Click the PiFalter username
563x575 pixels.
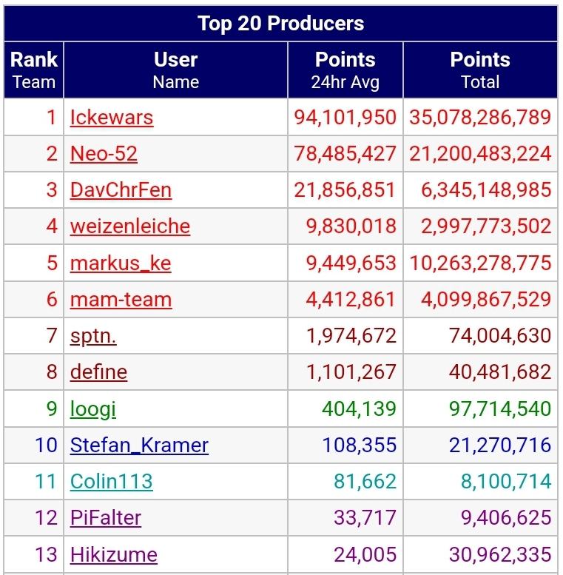(106, 518)
